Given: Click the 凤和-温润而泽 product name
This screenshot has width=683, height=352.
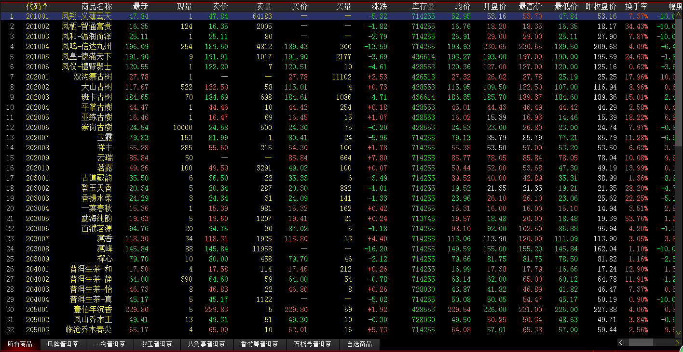Looking at the screenshot, I should click(87, 37).
